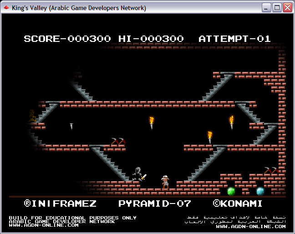Click the INIFRAMEZ credit text

(60, 203)
